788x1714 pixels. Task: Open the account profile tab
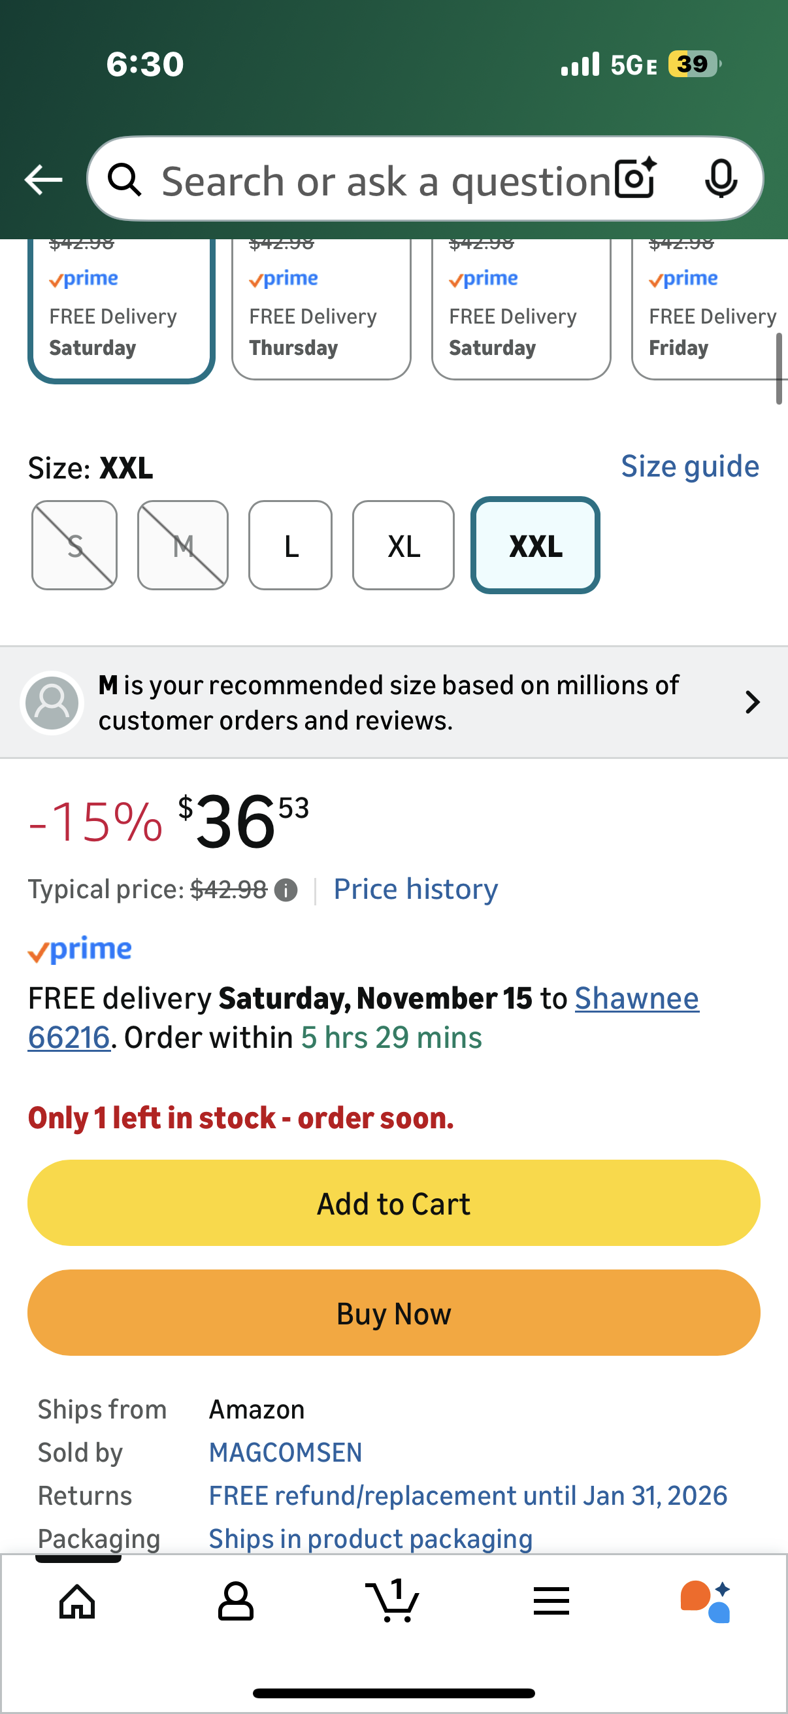point(235,1602)
